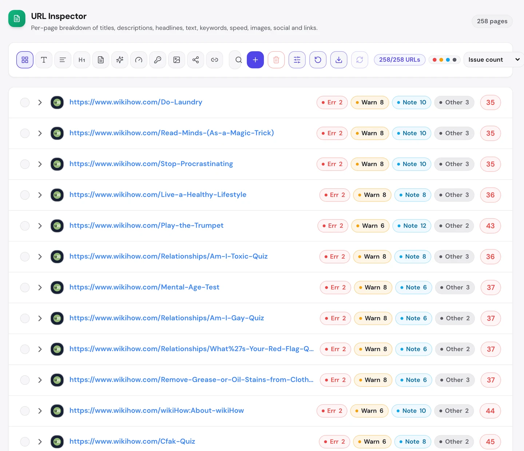Expand the Am-I-Toxic-Quiz row
524x451 pixels.
point(40,257)
